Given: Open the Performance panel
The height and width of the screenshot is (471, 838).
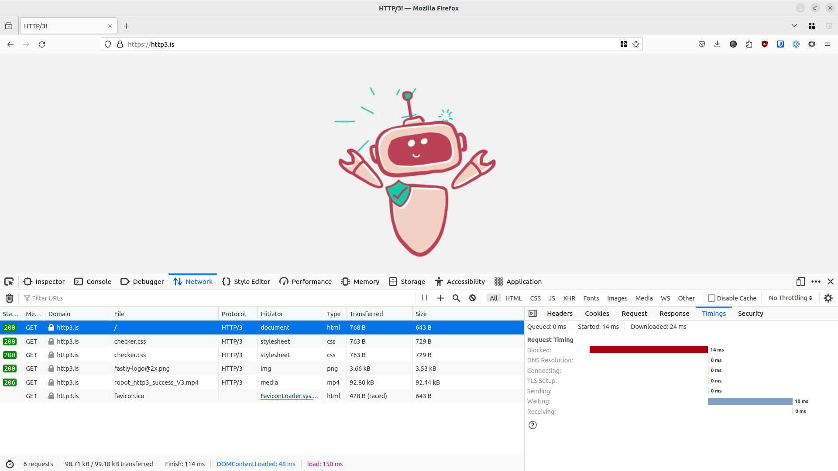Looking at the screenshot, I should coord(306,282).
